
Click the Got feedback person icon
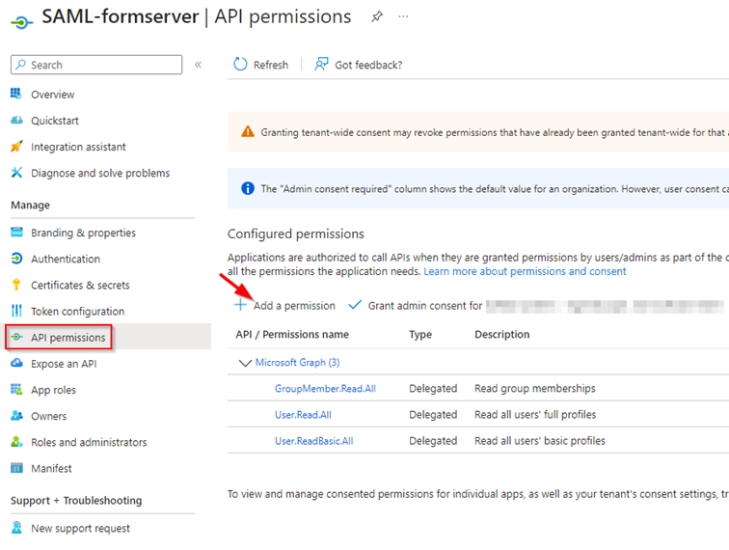pos(321,65)
